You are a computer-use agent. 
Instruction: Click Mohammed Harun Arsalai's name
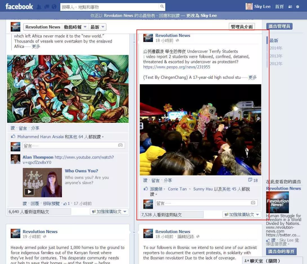(41, 137)
